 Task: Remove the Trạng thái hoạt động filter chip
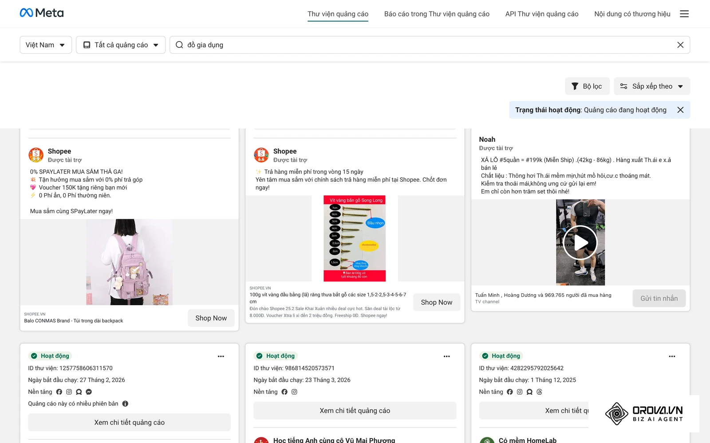pyautogui.click(x=680, y=110)
